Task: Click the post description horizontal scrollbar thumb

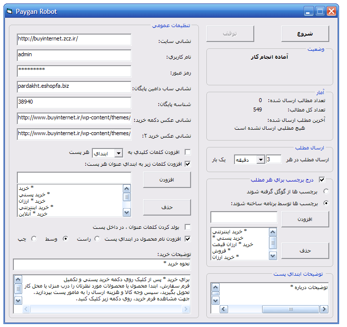Action: click(x=291, y=309)
